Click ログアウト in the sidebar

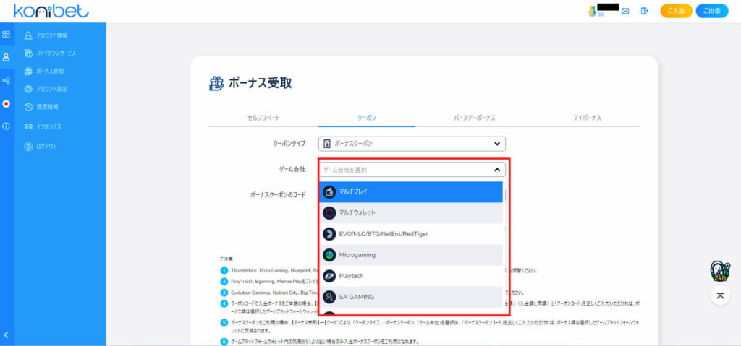point(41,147)
